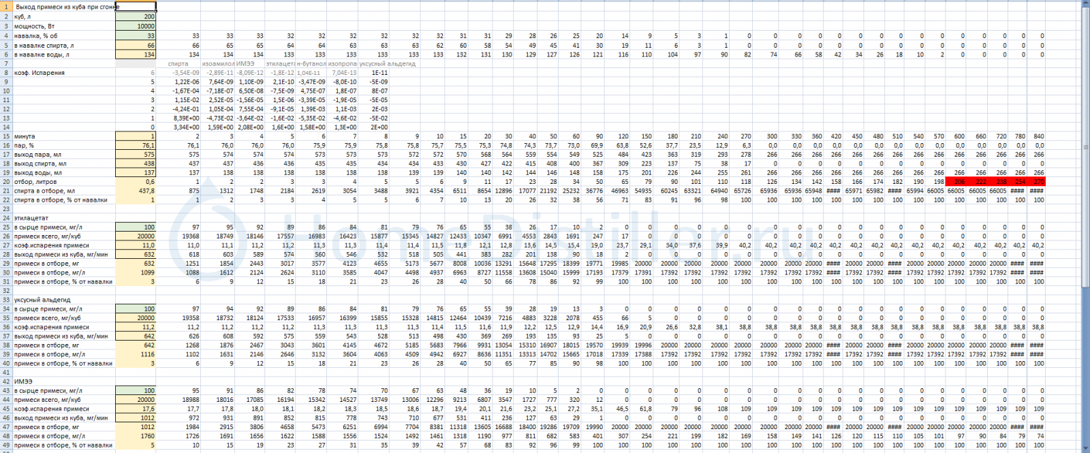Click the active empty cell beside the title

pos(136,7)
